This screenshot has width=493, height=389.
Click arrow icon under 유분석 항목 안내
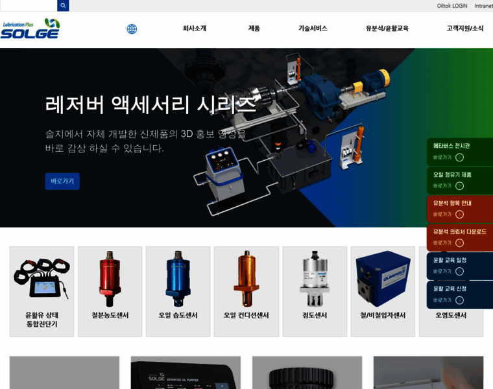(459, 215)
